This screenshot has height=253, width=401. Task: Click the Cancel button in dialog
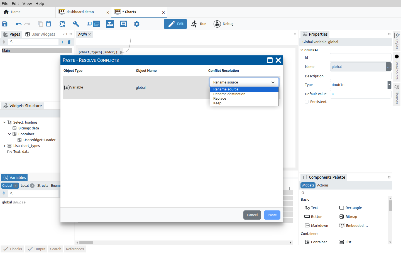tap(252, 215)
